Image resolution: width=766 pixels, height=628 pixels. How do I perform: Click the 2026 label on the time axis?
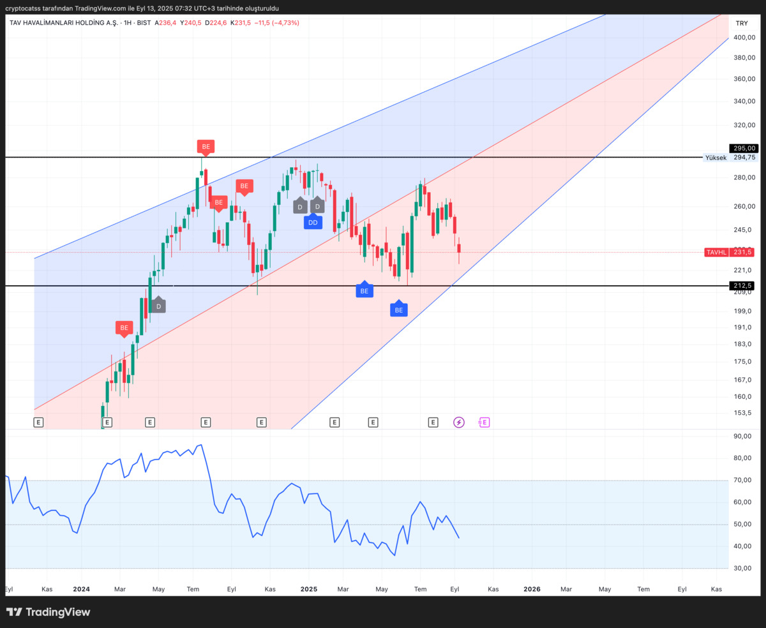click(x=532, y=589)
